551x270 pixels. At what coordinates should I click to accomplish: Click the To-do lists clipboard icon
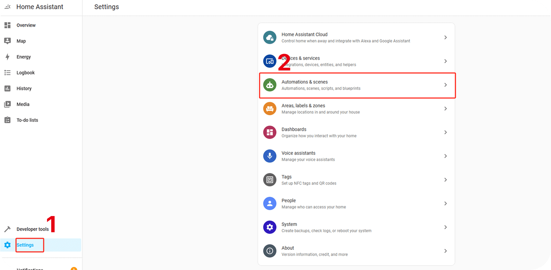point(7,120)
